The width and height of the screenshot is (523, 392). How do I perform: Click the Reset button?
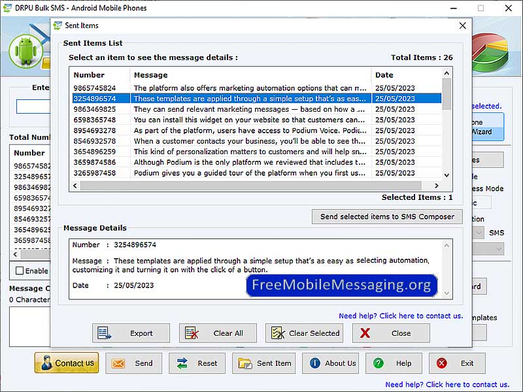(197, 363)
